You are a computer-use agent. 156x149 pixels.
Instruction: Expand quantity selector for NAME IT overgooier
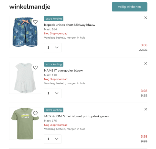53,93
